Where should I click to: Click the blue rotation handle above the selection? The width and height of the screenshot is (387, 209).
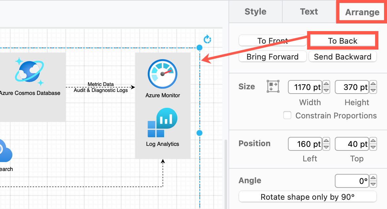pos(207,39)
